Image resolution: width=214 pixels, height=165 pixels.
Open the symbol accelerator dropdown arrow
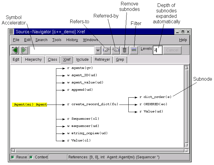[x=98, y=50]
